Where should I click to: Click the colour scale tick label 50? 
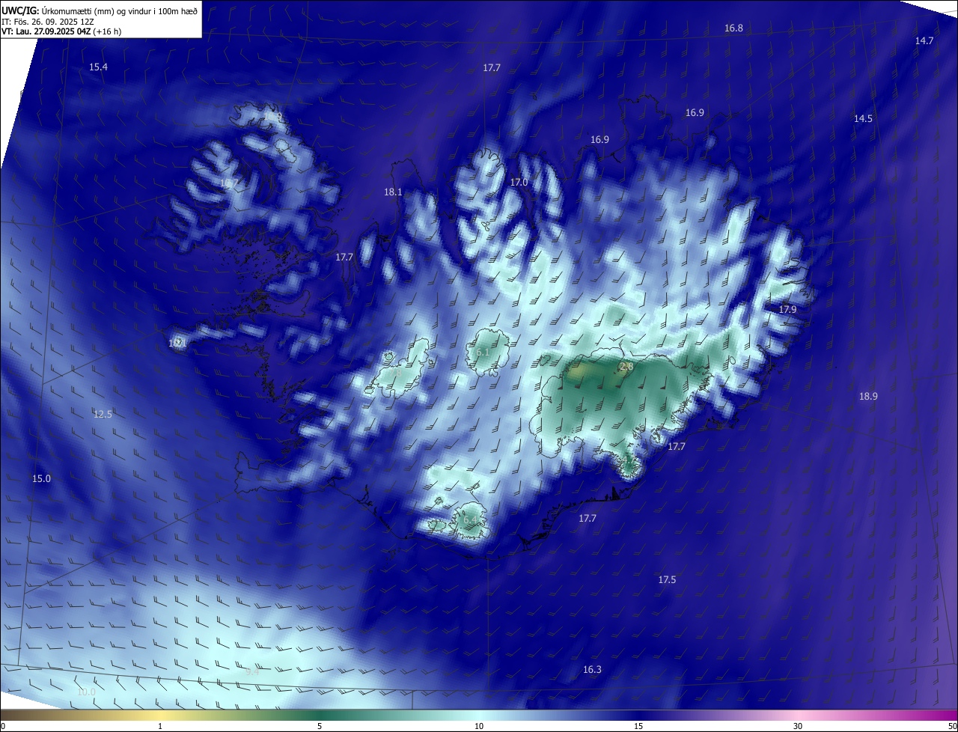(x=952, y=726)
